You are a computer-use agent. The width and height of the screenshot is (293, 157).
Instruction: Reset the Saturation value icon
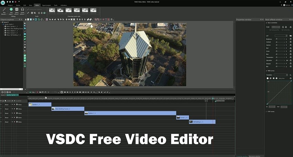point(291,60)
